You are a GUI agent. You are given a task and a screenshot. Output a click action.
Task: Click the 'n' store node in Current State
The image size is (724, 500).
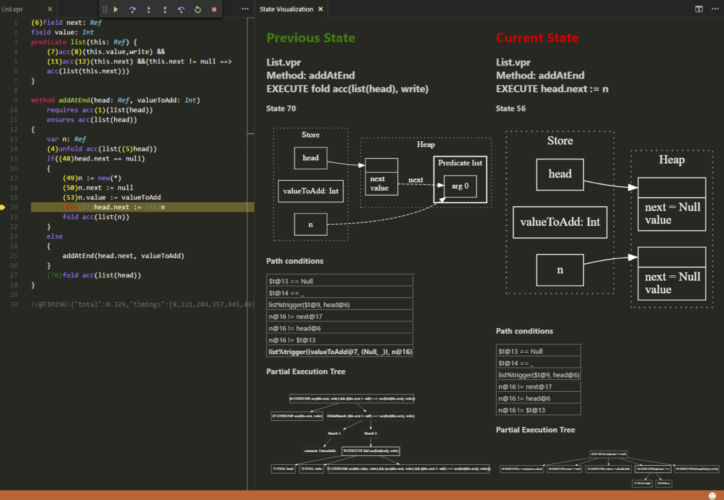pyautogui.click(x=560, y=270)
